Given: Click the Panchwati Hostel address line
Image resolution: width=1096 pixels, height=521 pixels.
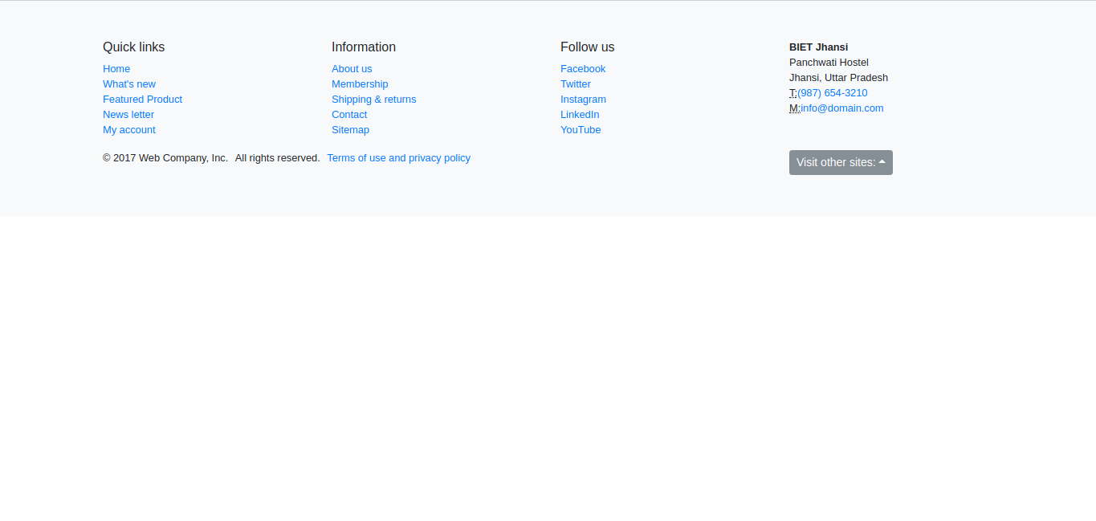Looking at the screenshot, I should click(829, 63).
